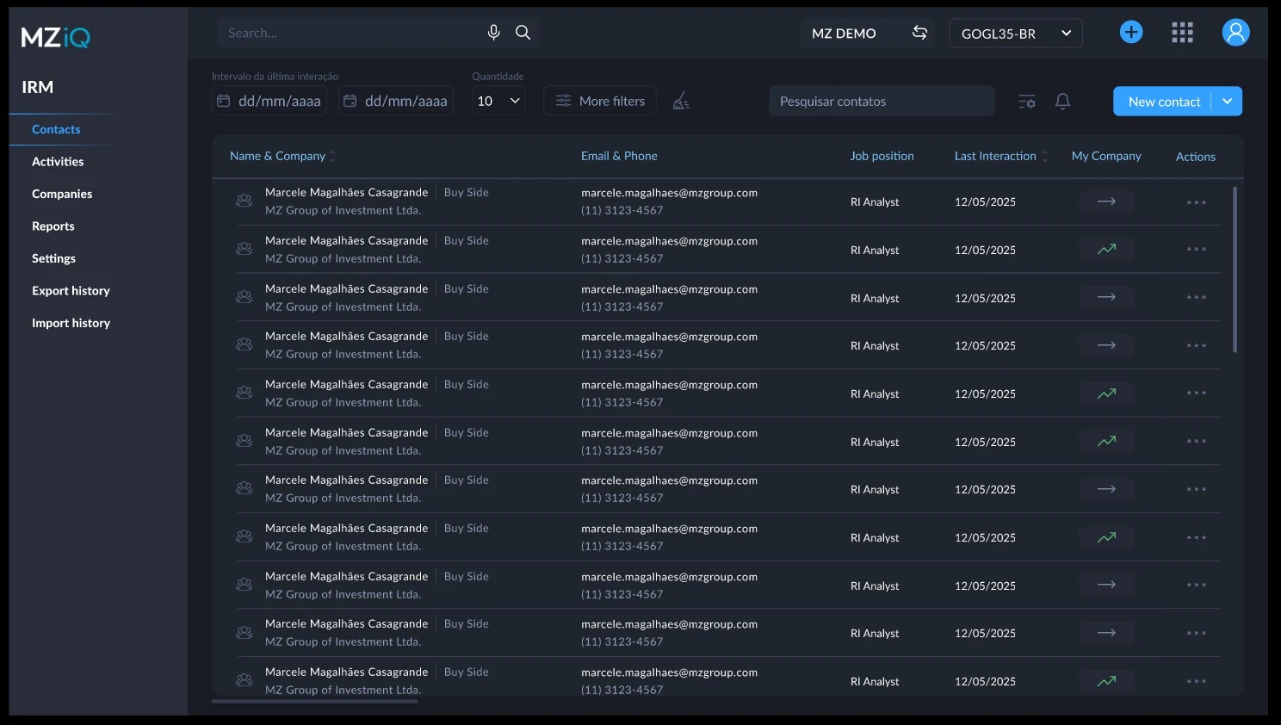Click 12/05/2025 date in first row

coord(985,201)
